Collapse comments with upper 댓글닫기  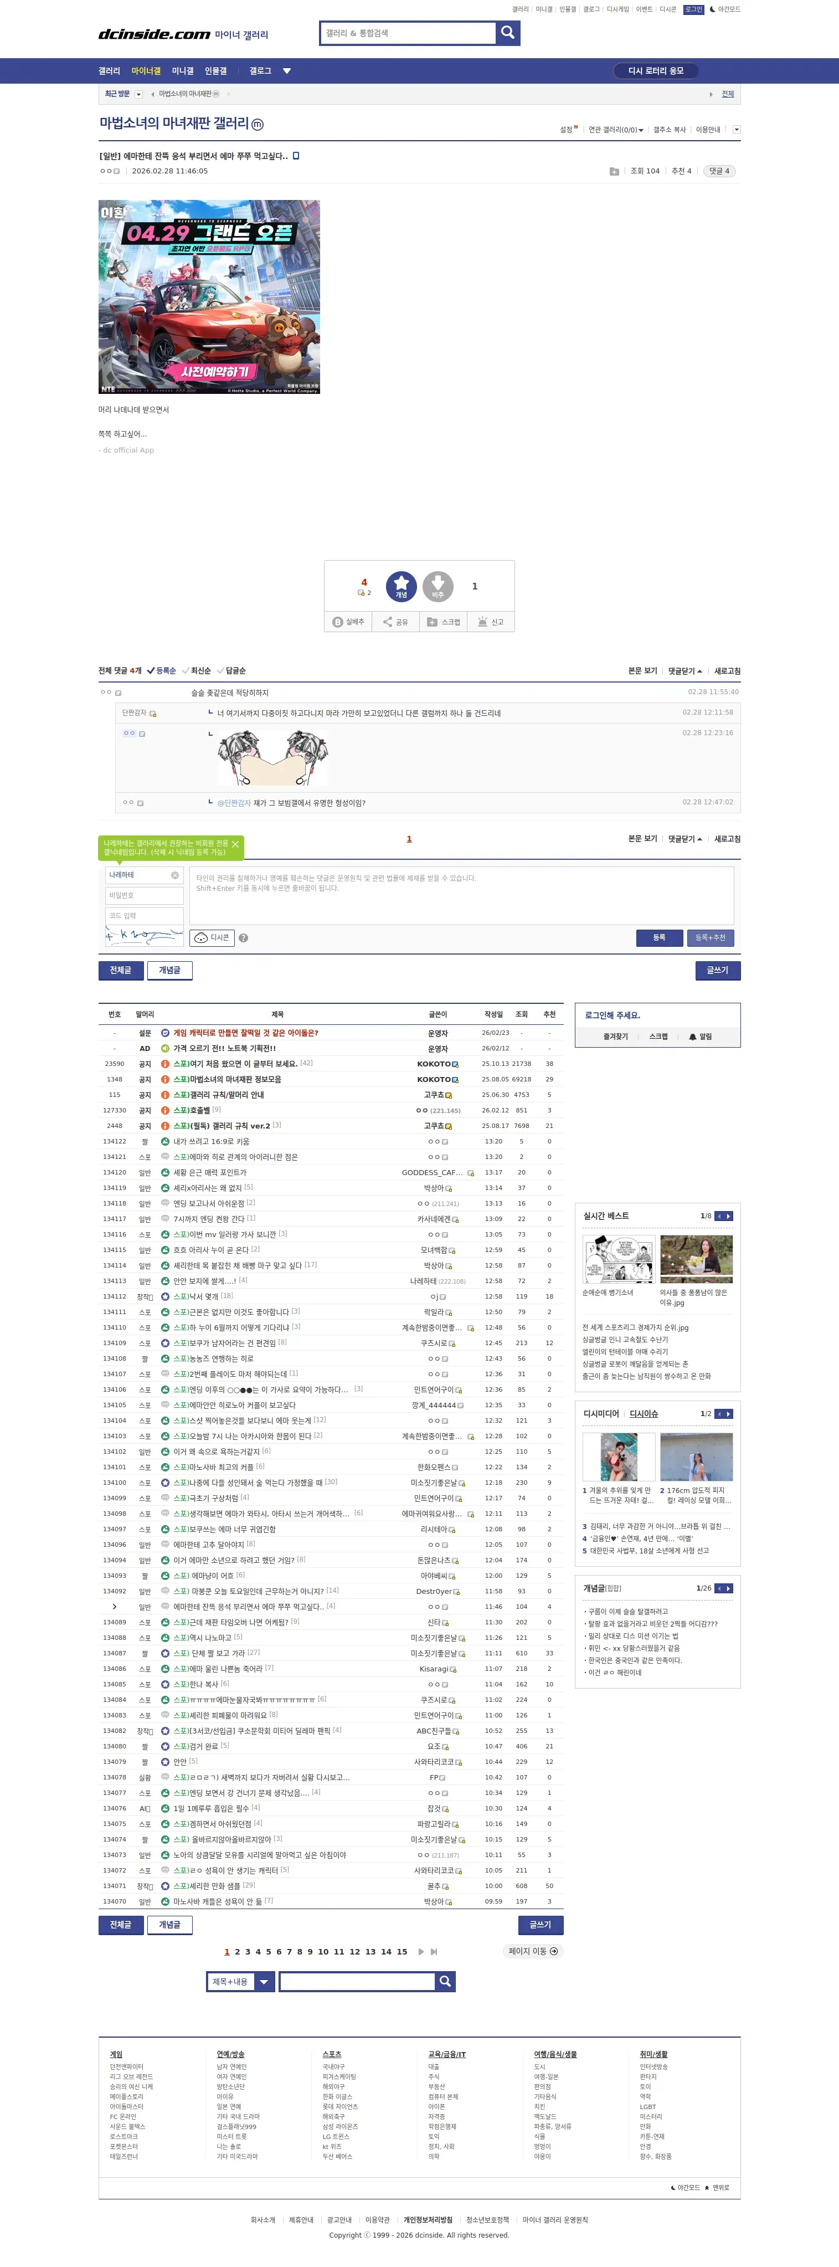tap(685, 670)
